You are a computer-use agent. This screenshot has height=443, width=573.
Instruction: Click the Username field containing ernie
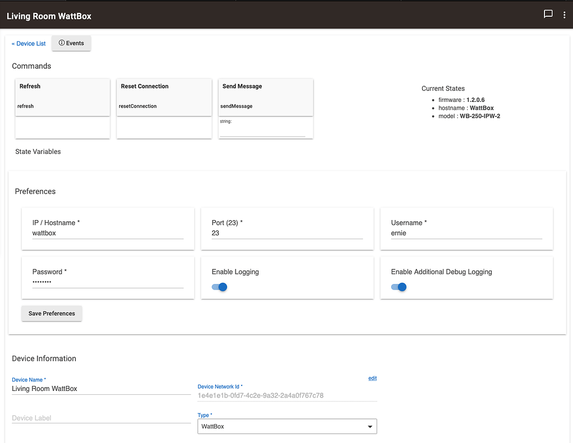tap(466, 233)
